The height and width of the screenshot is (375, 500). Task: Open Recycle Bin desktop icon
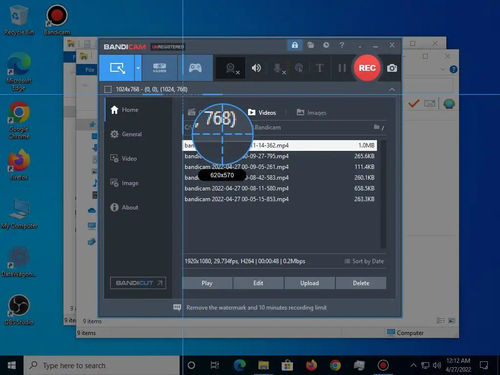click(19, 20)
